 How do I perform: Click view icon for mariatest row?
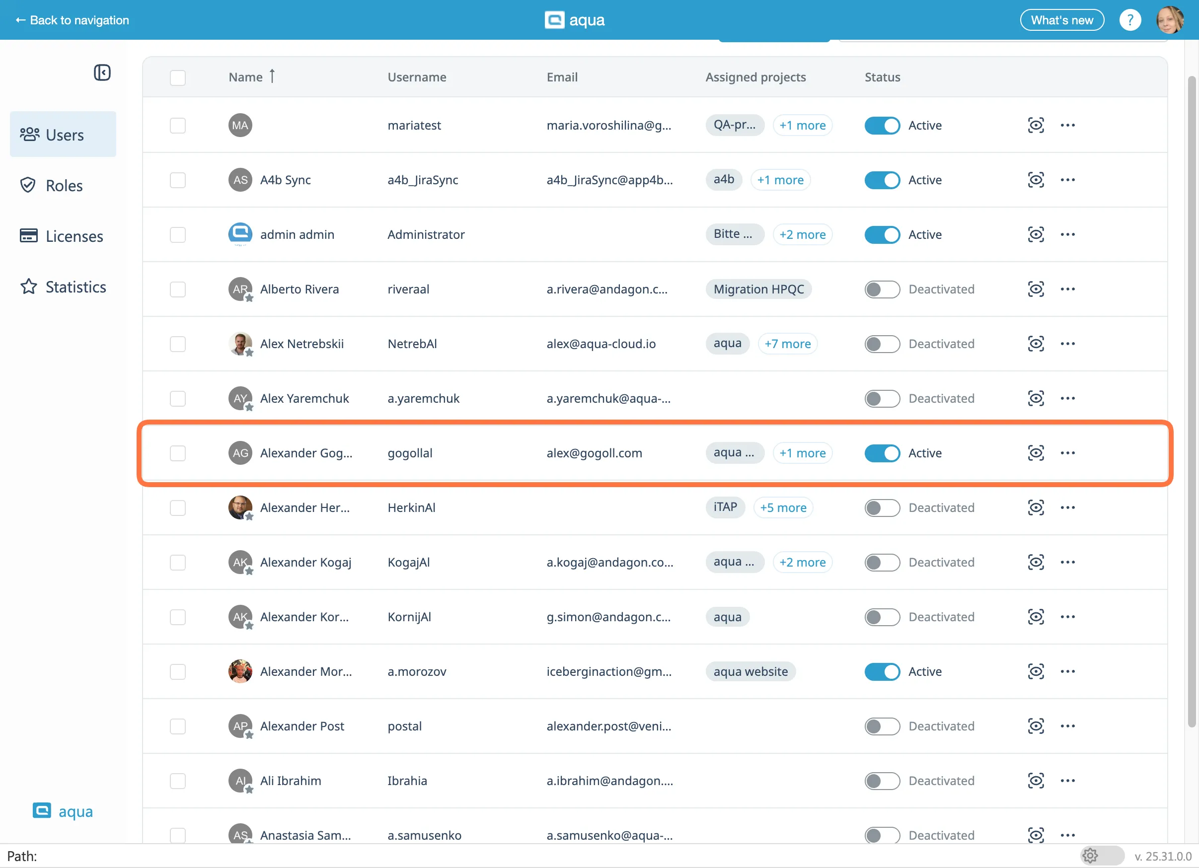click(1036, 125)
